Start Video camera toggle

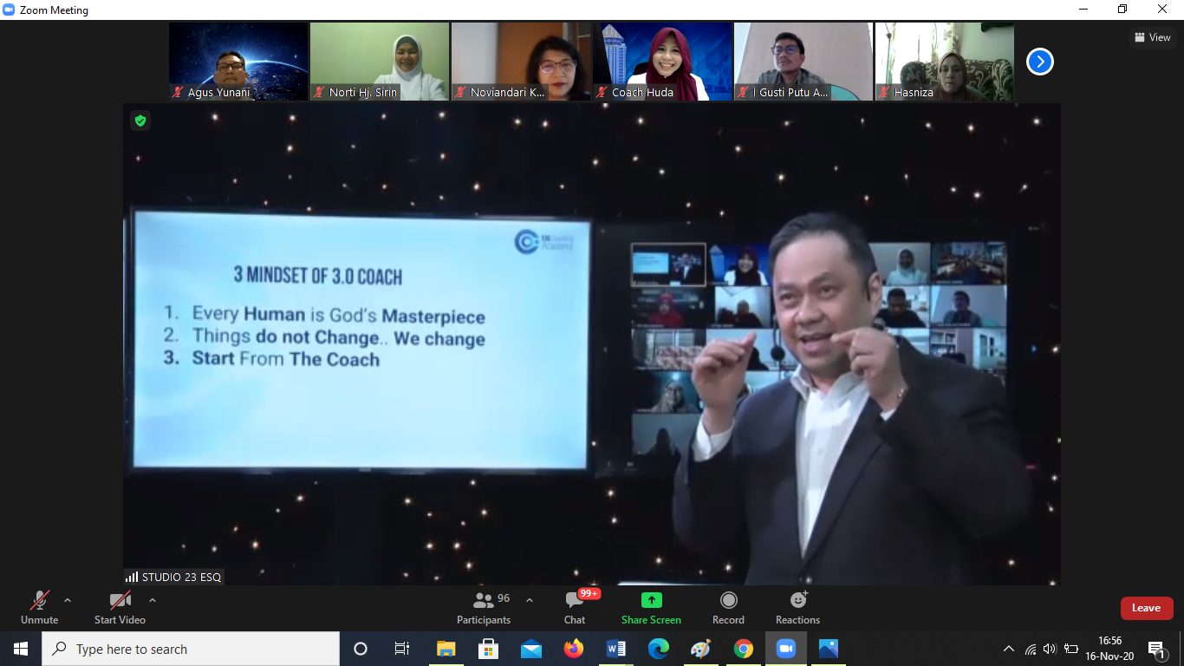[x=120, y=601]
